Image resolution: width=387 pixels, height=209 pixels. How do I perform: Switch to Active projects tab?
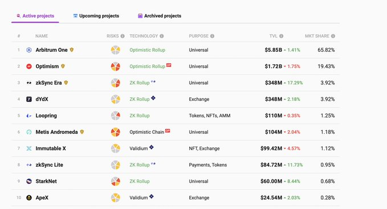coord(35,16)
